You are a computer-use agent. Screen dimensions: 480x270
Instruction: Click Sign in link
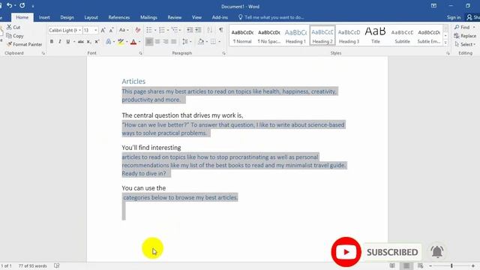pyautogui.click(x=454, y=17)
